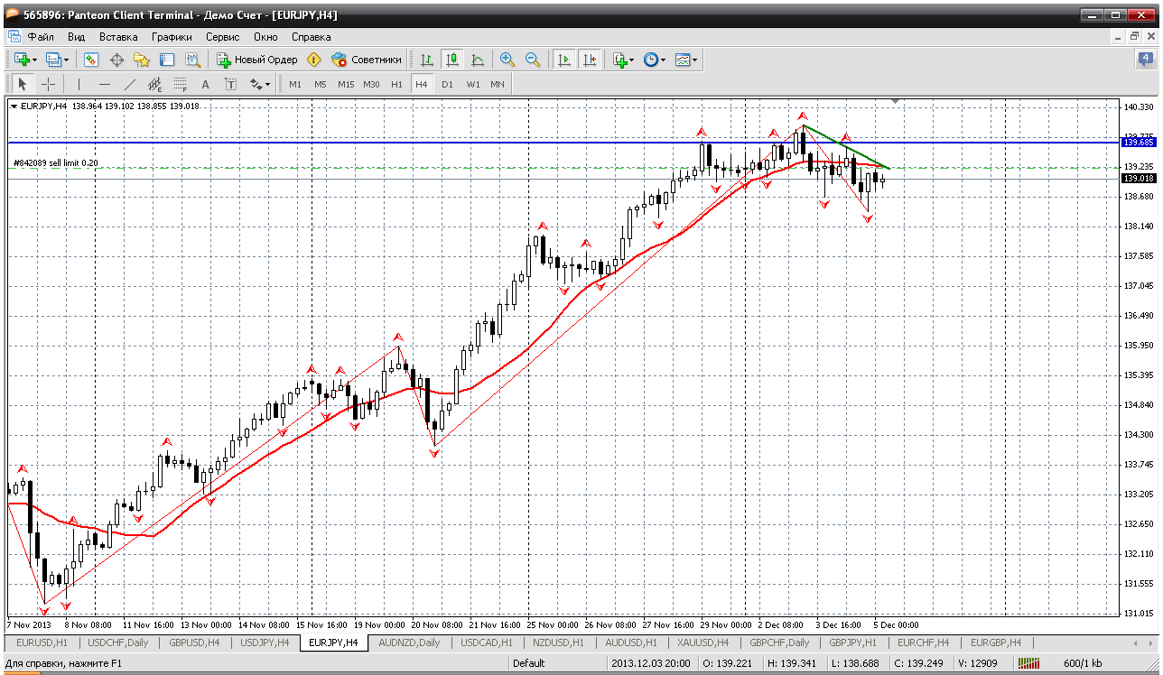The image size is (1163, 675).
Task: Toggle the Советники expert advisors button
Action: click(x=367, y=60)
